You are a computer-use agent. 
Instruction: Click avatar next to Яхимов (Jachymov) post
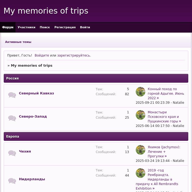tap(141, 150)
